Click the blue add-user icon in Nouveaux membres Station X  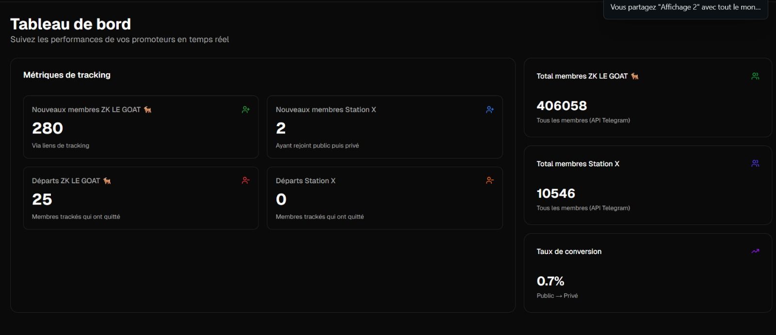click(490, 110)
